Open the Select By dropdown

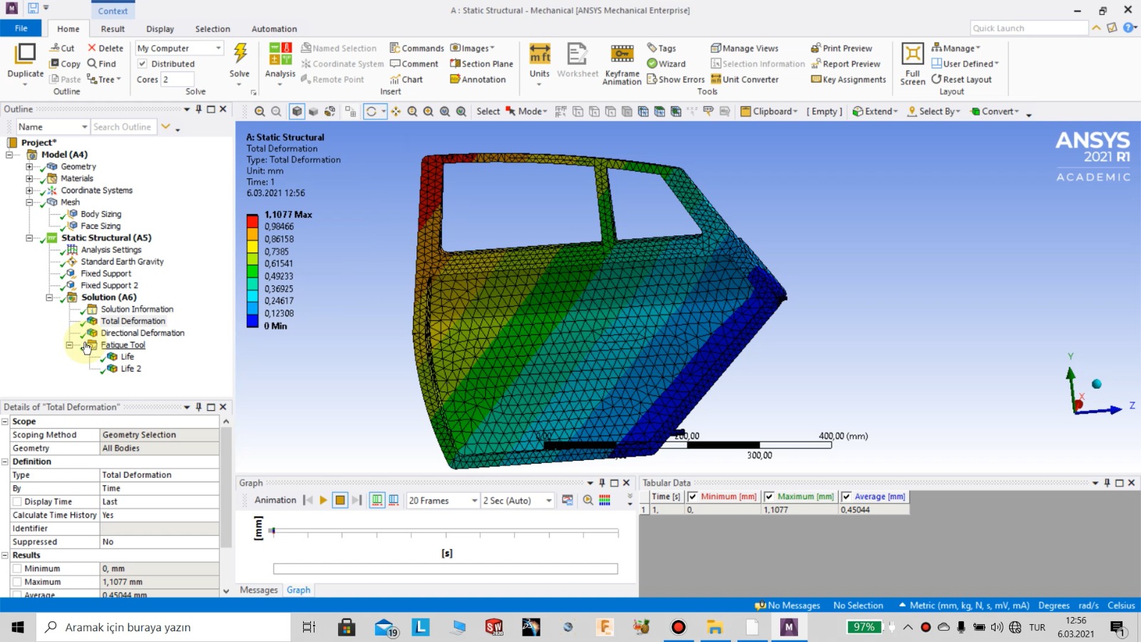[x=933, y=111]
